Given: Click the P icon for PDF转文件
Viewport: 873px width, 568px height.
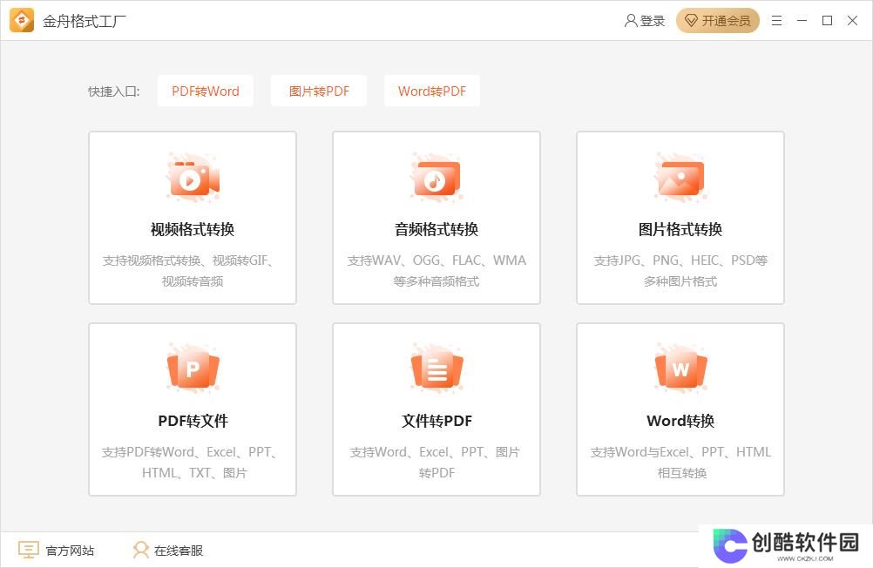Looking at the screenshot, I should click(193, 369).
